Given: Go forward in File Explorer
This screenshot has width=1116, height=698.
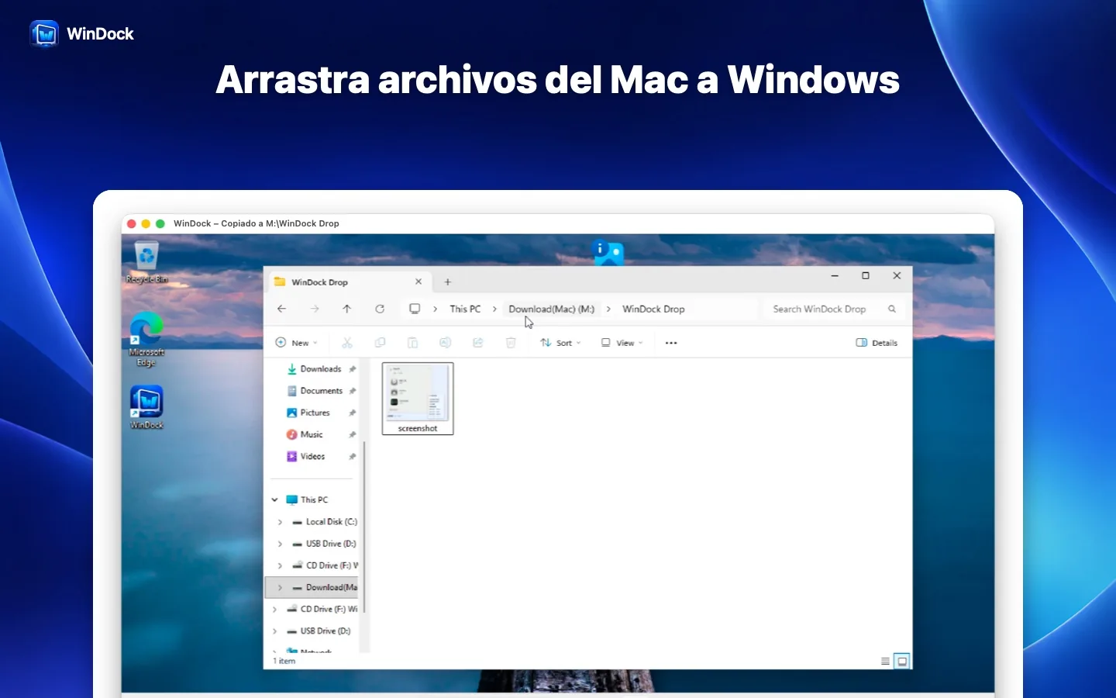Looking at the screenshot, I should (315, 309).
